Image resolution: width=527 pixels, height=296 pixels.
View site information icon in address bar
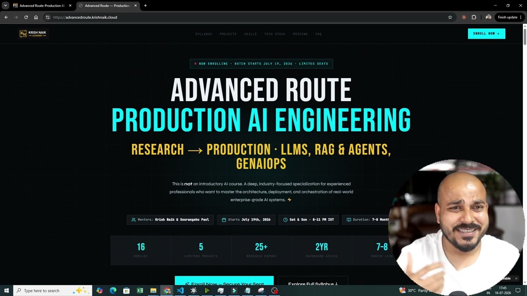pyautogui.click(x=48, y=17)
